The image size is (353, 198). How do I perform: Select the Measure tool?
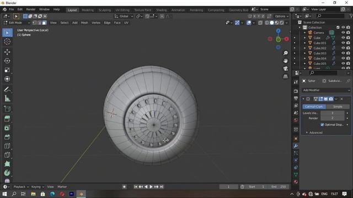[x=7, y=98]
